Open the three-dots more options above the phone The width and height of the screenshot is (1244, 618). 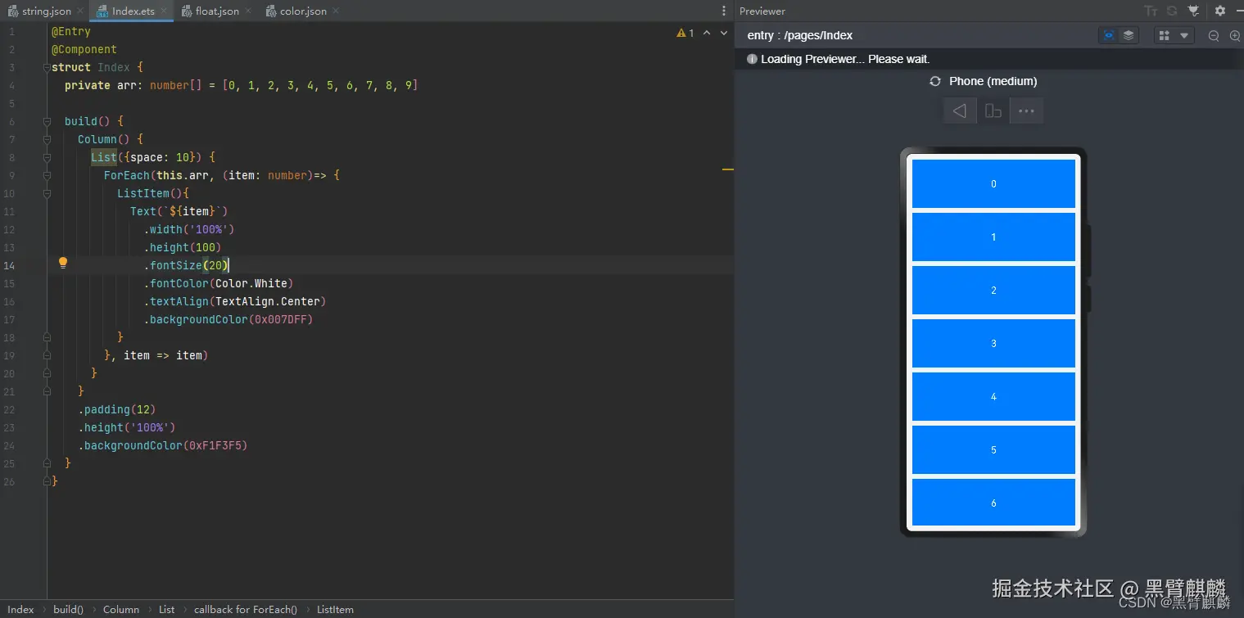1026,111
